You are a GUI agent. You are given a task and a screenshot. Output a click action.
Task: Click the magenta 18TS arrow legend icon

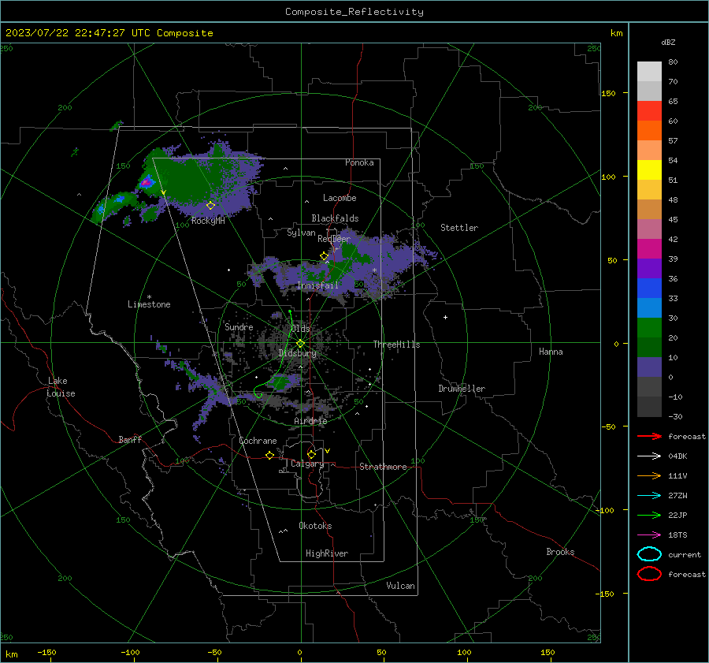coord(649,535)
